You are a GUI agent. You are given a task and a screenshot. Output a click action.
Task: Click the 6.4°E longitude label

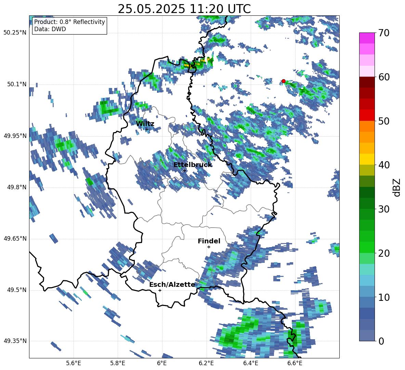[x=250, y=363]
